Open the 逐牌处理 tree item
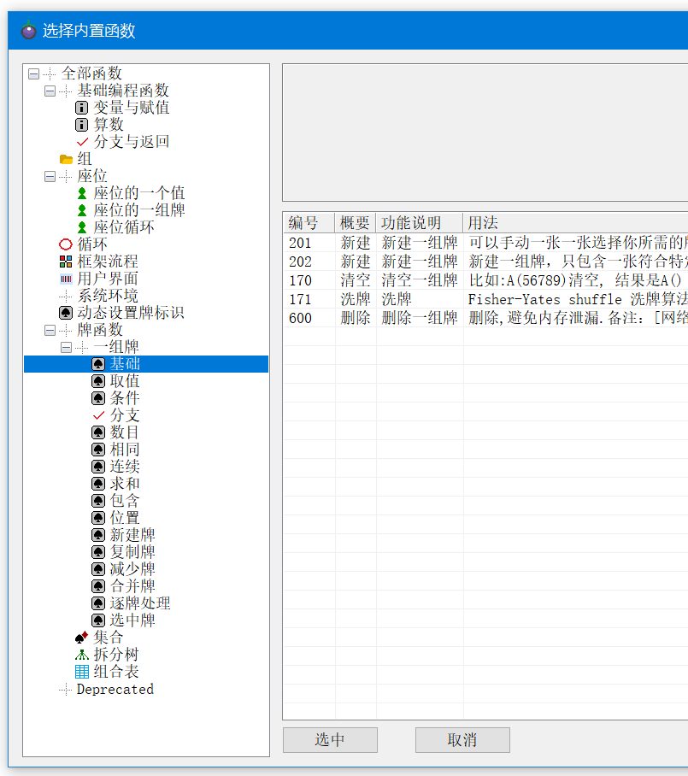This screenshot has height=776, width=688. pyautogui.click(x=140, y=603)
